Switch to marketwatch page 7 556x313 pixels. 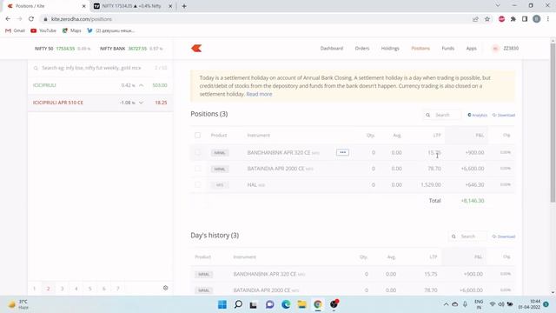click(118, 289)
